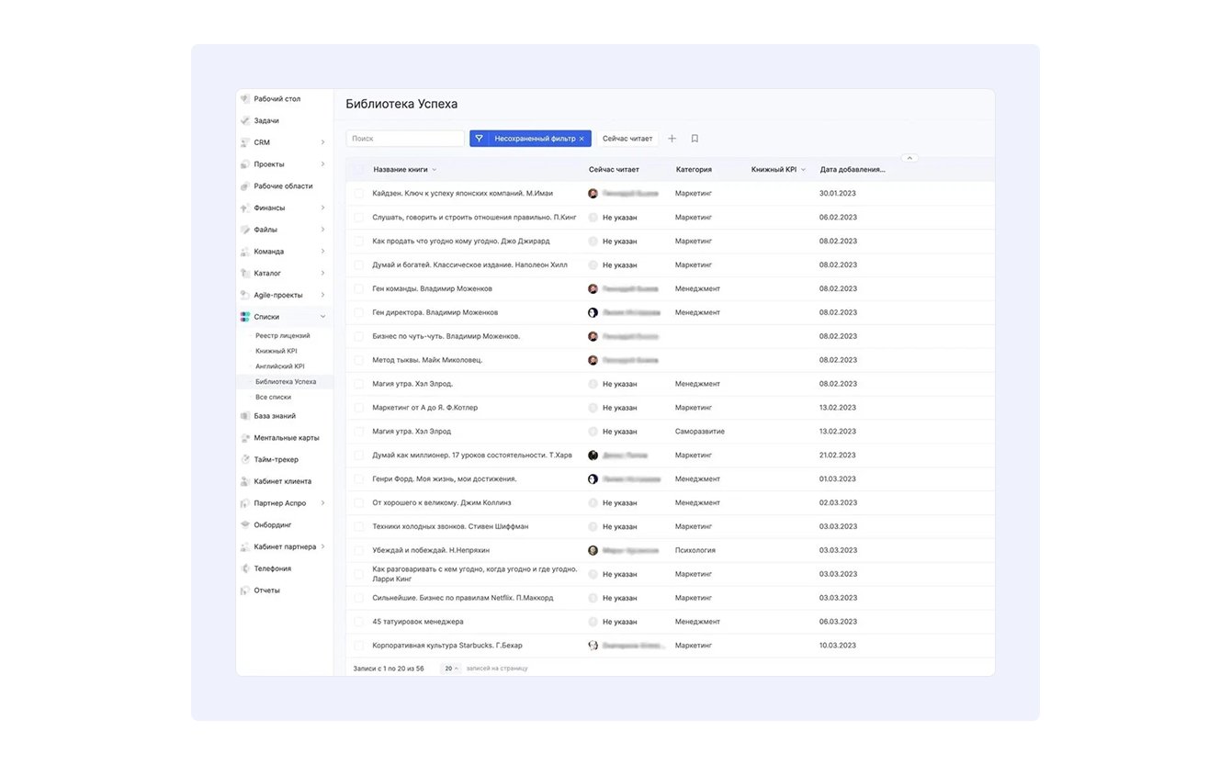Image resolution: width=1231 pixels, height=765 pixels.
Task: Click the Отчеты sidebar icon
Action: 245,591
